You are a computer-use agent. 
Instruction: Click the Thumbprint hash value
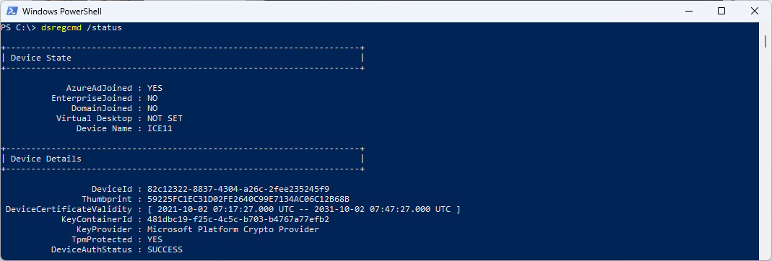point(248,199)
